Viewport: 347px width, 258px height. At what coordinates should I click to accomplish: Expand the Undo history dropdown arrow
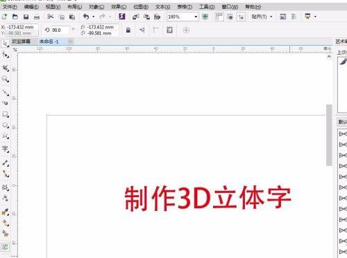(94, 17)
